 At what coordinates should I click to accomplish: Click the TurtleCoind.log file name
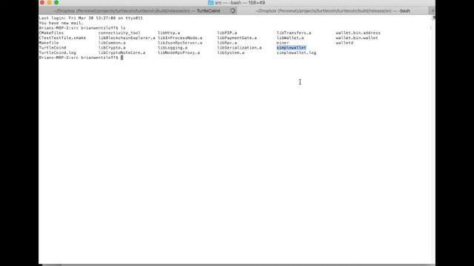click(58, 52)
